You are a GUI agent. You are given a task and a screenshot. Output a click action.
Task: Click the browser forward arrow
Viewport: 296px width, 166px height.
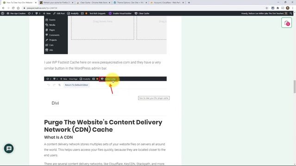click(8, 8)
